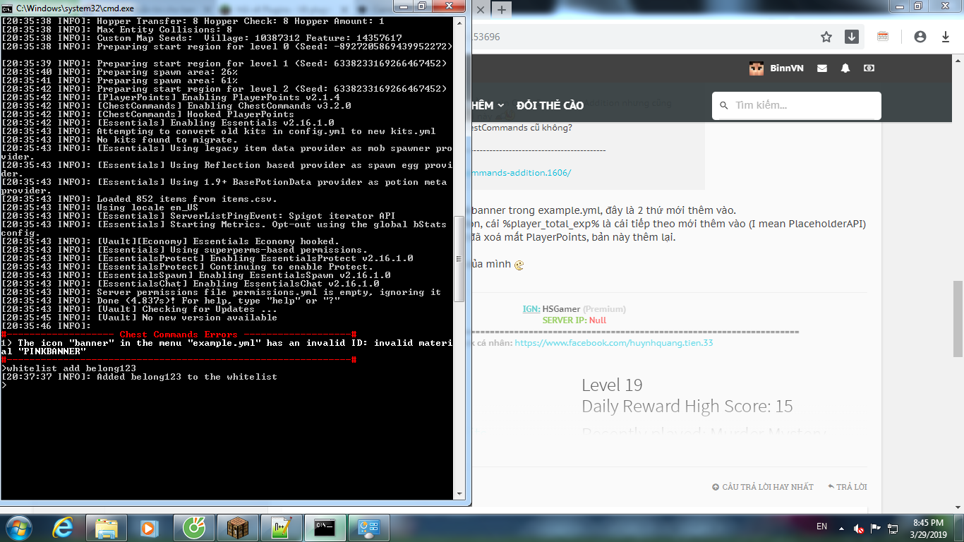Screen dimensions: 964x542
Task: Open Notepad++ from the taskbar
Action: pos(281,528)
